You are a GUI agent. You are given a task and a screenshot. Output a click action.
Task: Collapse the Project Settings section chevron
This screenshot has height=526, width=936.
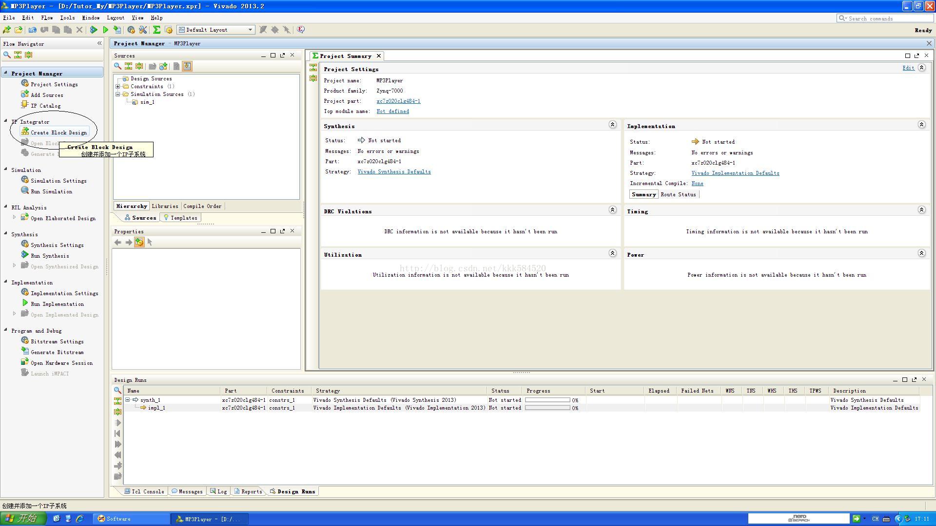coord(921,68)
